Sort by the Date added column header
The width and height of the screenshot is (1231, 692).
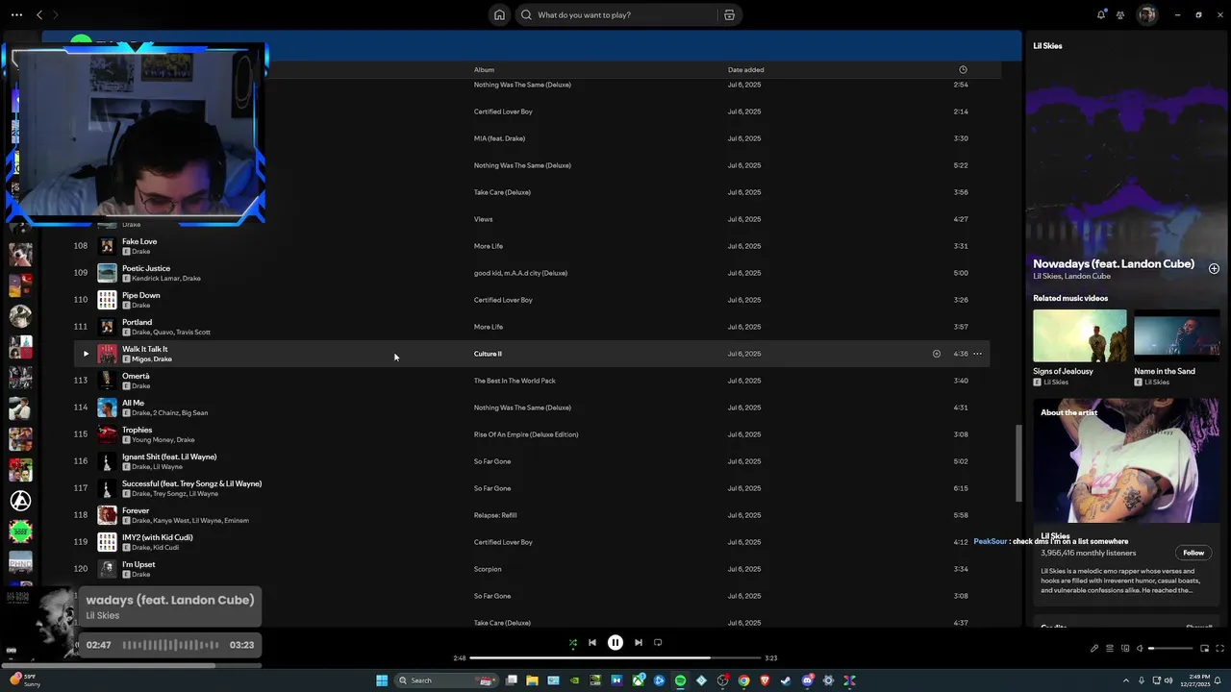click(x=746, y=69)
